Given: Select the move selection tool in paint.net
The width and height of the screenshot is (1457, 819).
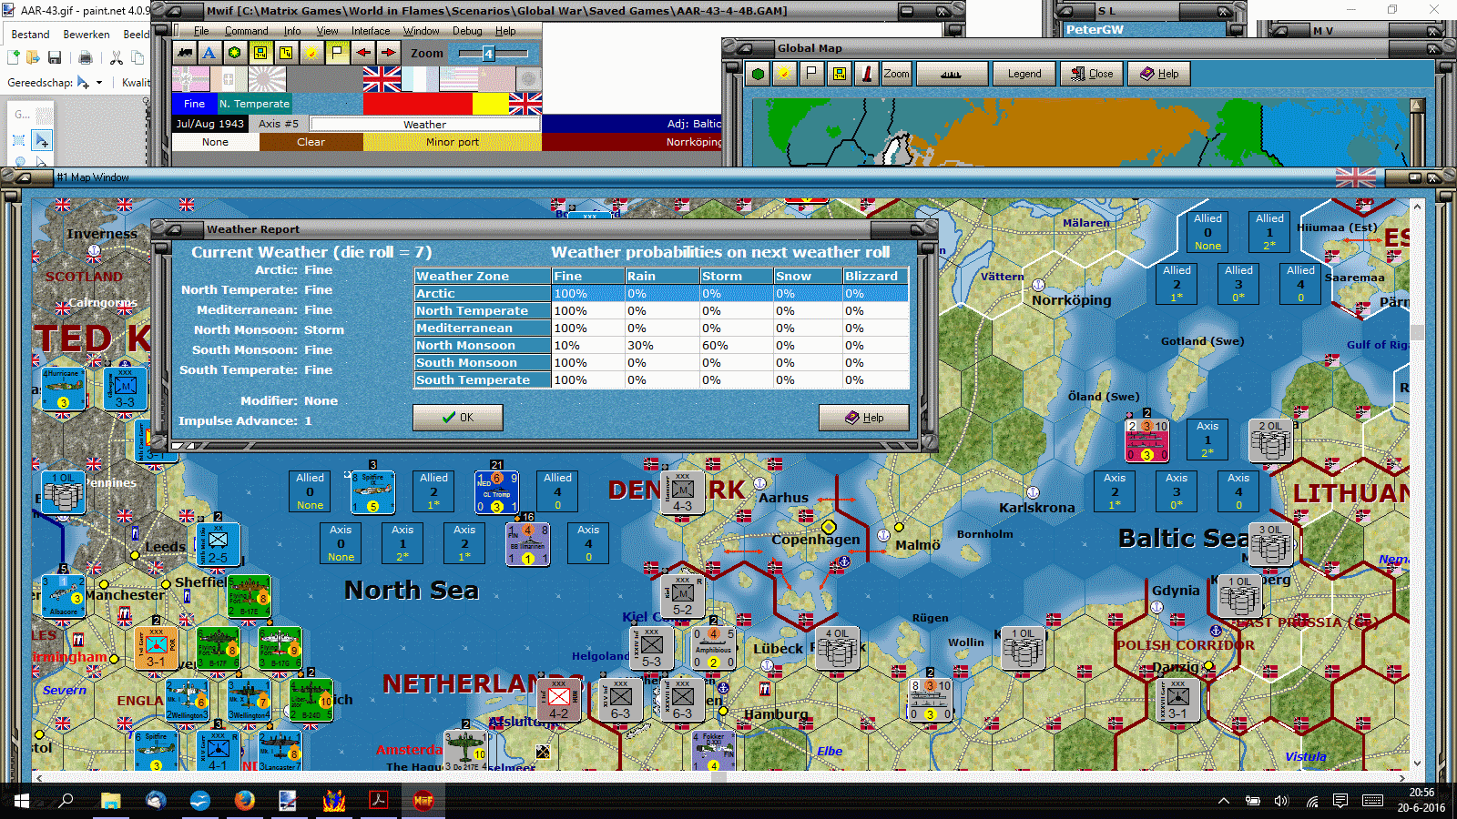Looking at the screenshot, I should [41, 141].
